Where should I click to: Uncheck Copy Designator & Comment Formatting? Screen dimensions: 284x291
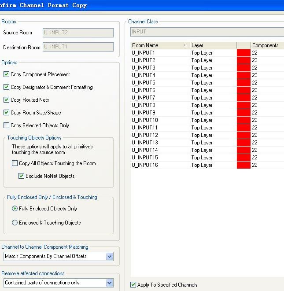point(7,87)
